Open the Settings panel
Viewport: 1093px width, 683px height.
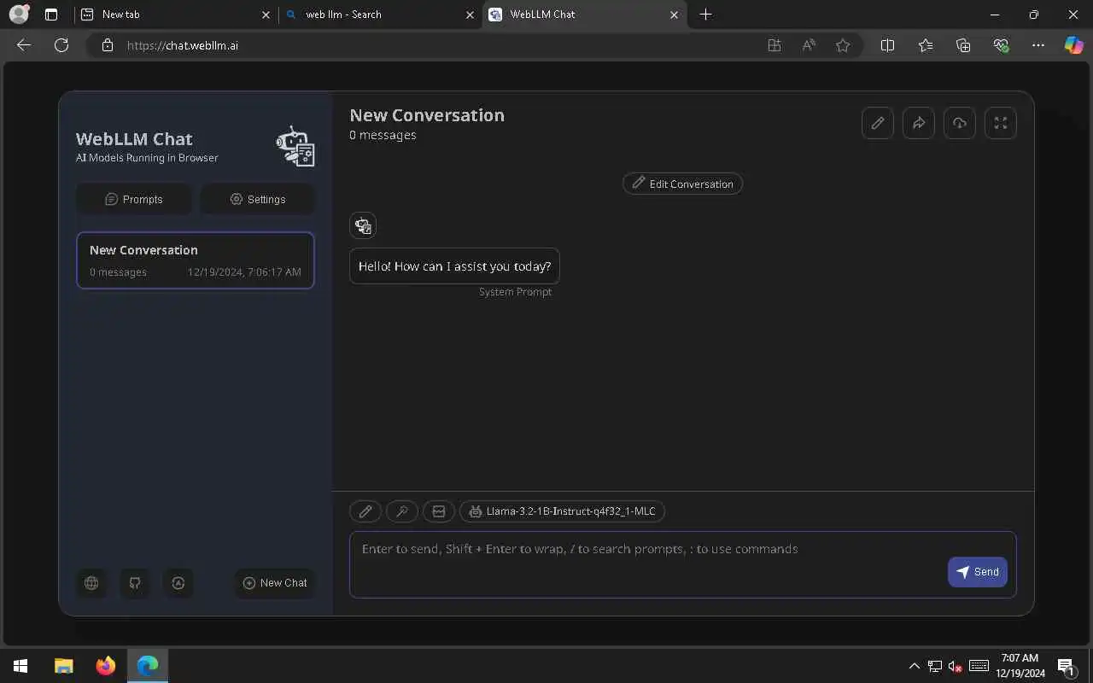tap(258, 199)
